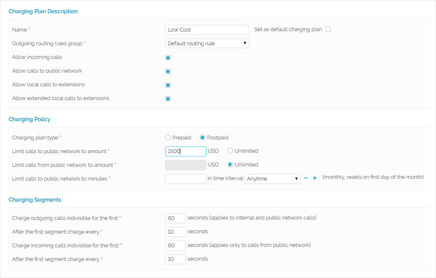Click the limit minutes input field
This screenshot has height=278, width=436.
pos(186,179)
